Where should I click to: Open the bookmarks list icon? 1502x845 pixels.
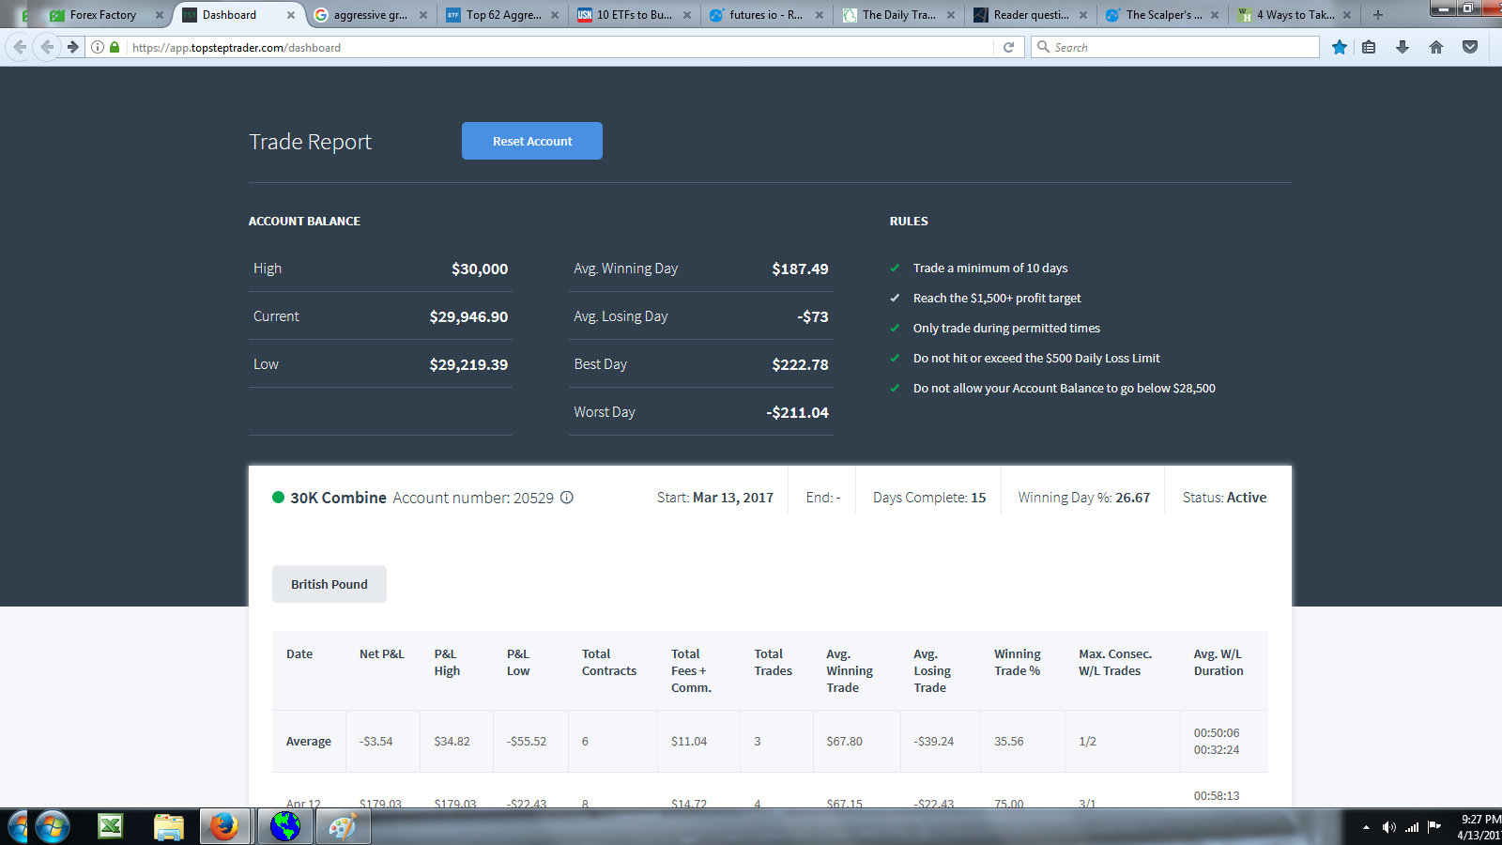[x=1369, y=47]
